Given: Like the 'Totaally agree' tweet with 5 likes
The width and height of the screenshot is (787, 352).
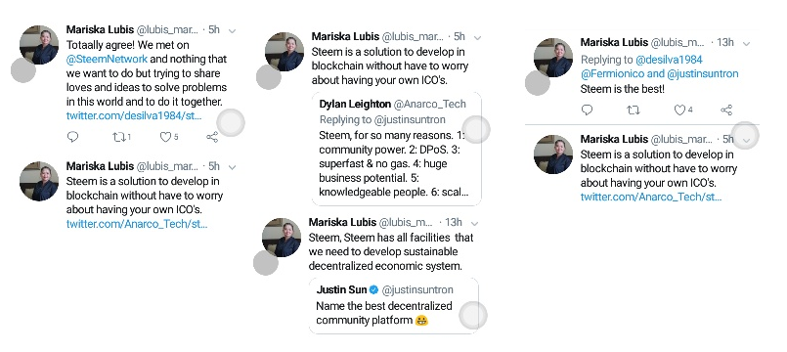Looking at the screenshot, I should click(168, 137).
